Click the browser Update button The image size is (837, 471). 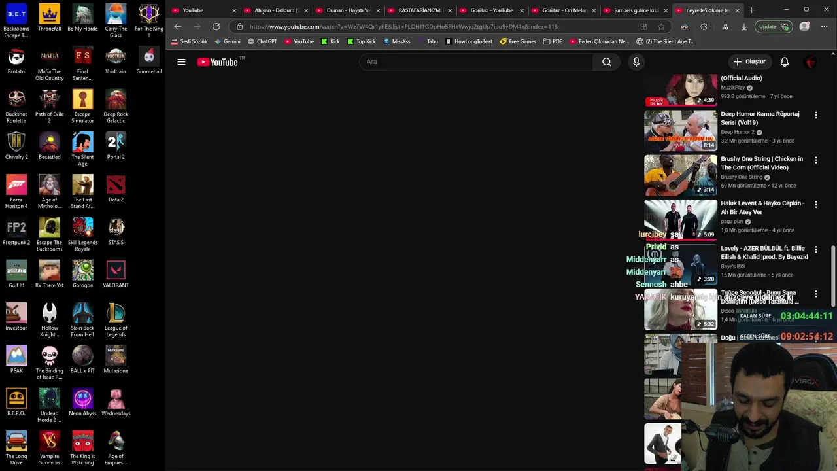(772, 27)
